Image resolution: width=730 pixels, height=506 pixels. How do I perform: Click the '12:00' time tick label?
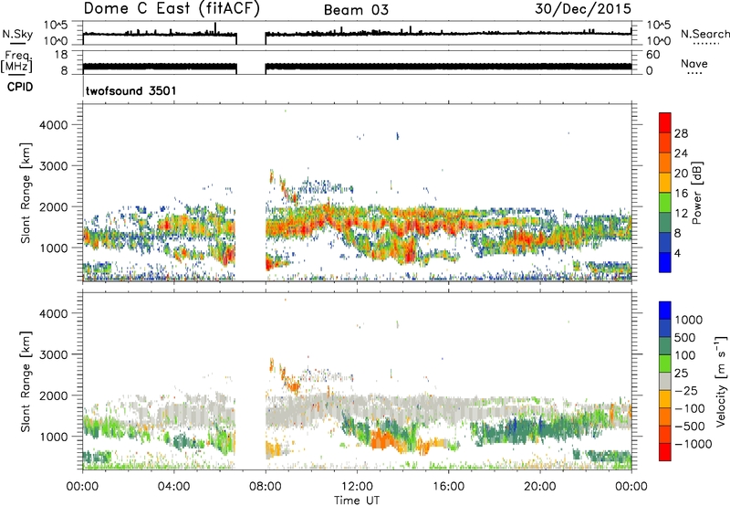coord(357,487)
